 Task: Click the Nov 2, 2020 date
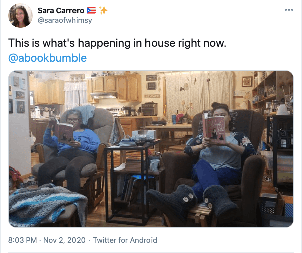tap(64, 240)
